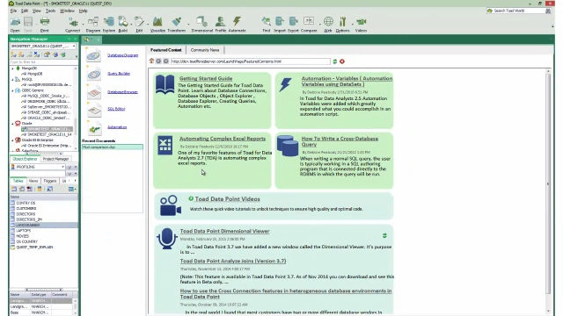Open the Connect dropdown arrow
The height and width of the screenshot is (316, 563).
tap(83, 24)
